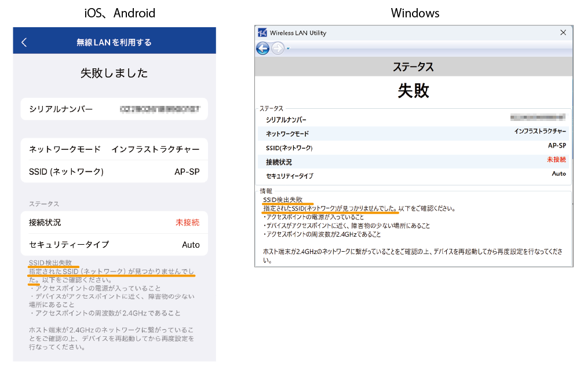Screen dimensions: 580x386
Task: Click the シリアルナンバー row in Windows status
Action: point(413,120)
